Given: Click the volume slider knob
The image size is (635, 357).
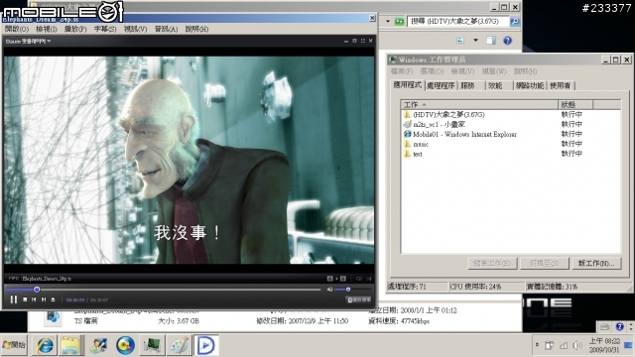Looking at the screenshot, I should [348, 290].
